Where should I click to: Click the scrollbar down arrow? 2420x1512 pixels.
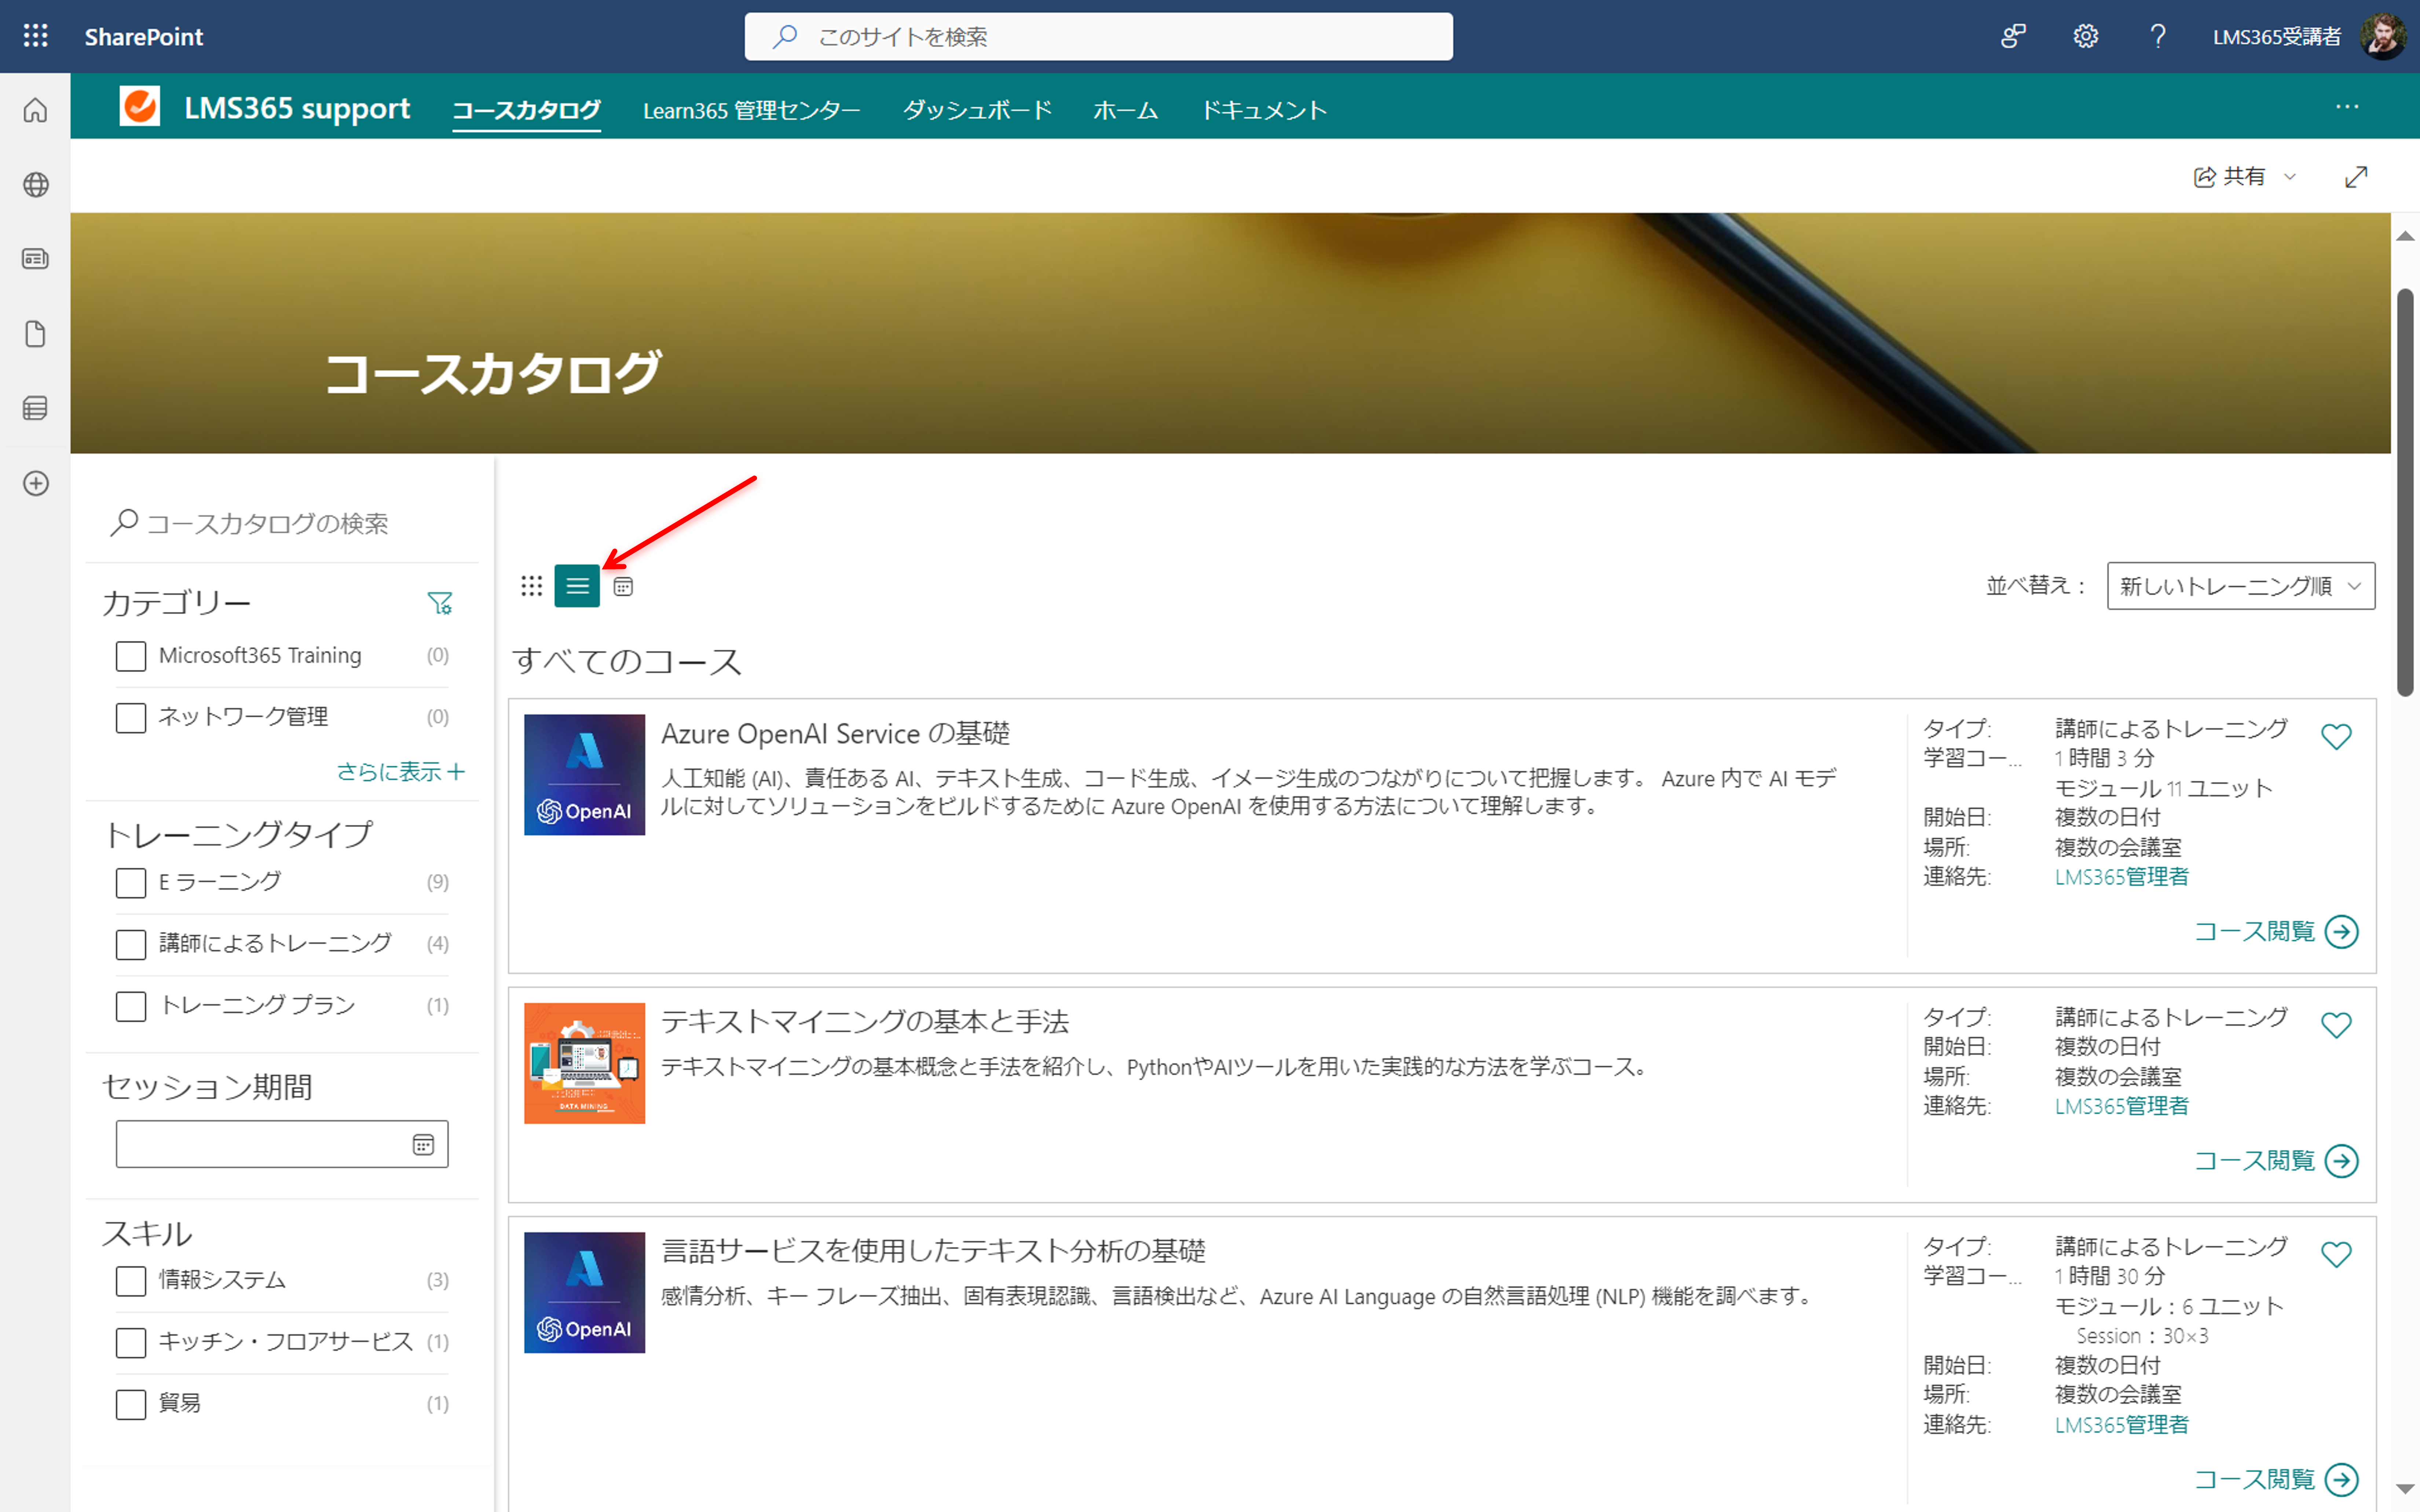pos(2405,1489)
